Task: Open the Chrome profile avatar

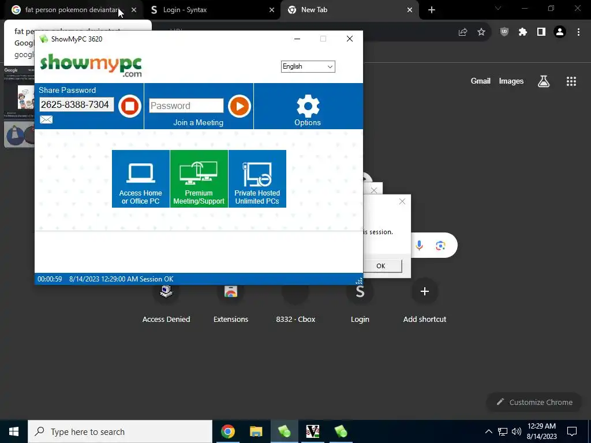Action: click(x=560, y=32)
